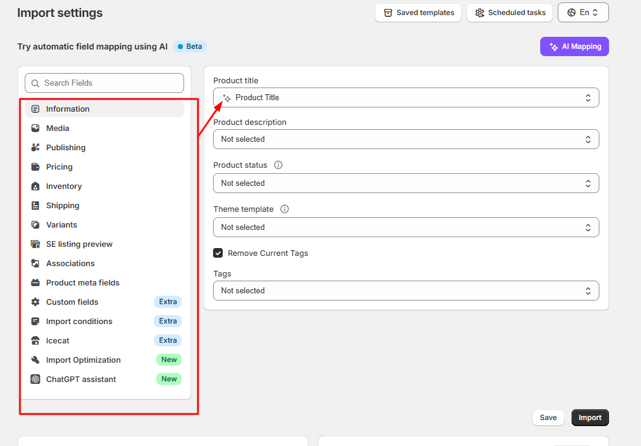Click the Product meta fields icon
The width and height of the screenshot is (641, 446).
click(36, 282)
